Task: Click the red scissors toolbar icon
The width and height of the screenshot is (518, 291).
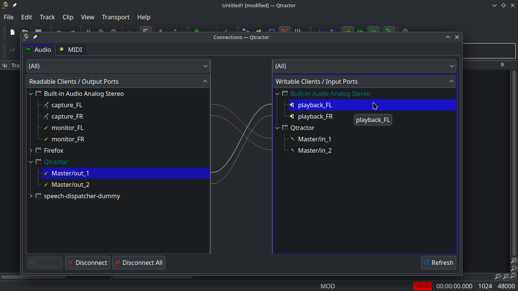Action: coord(285,31)
